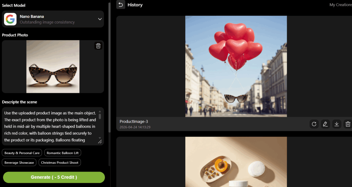Click the ProductImage-3 title text

point(134,122)
